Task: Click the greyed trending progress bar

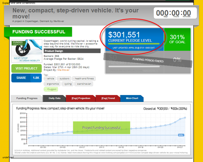Action: click(x=134, y=66)
